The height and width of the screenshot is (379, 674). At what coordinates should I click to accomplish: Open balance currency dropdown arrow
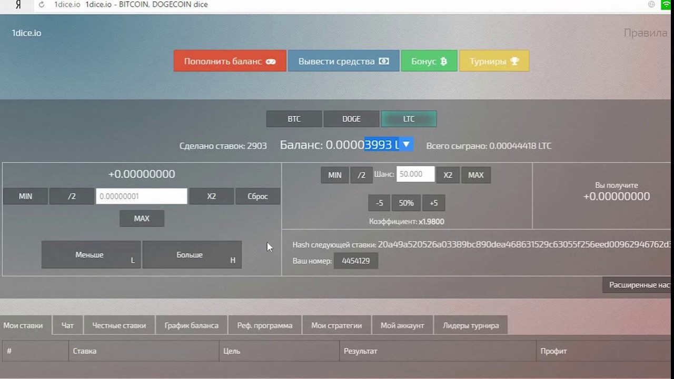pos(406,144)
